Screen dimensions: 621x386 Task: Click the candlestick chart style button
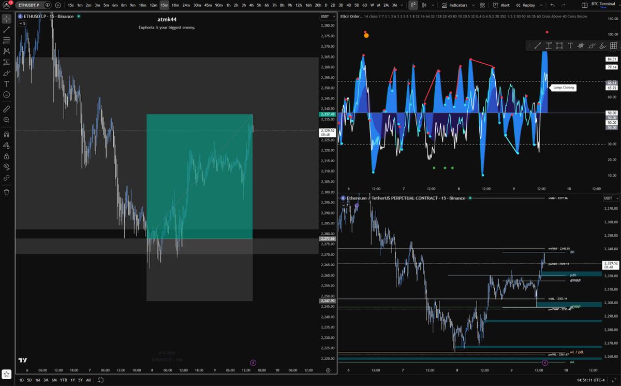[x=413, y=5]
